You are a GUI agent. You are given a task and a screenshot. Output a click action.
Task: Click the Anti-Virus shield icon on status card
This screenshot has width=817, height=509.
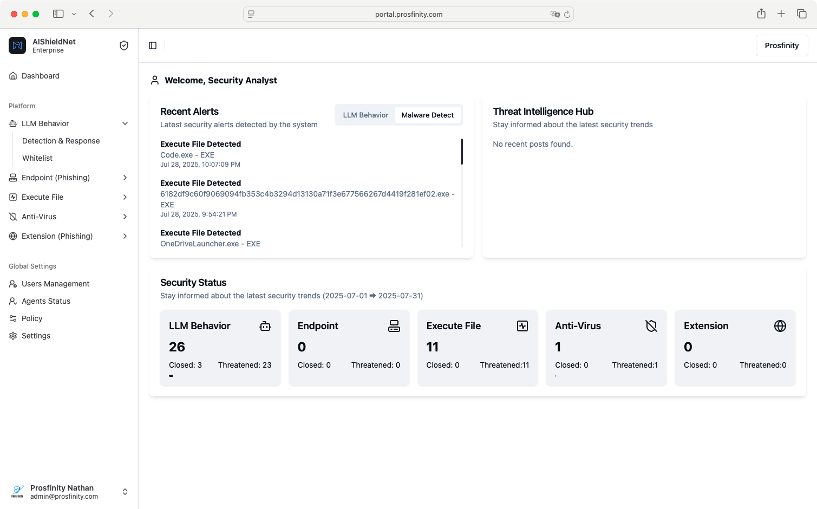[x=651, y=325]
